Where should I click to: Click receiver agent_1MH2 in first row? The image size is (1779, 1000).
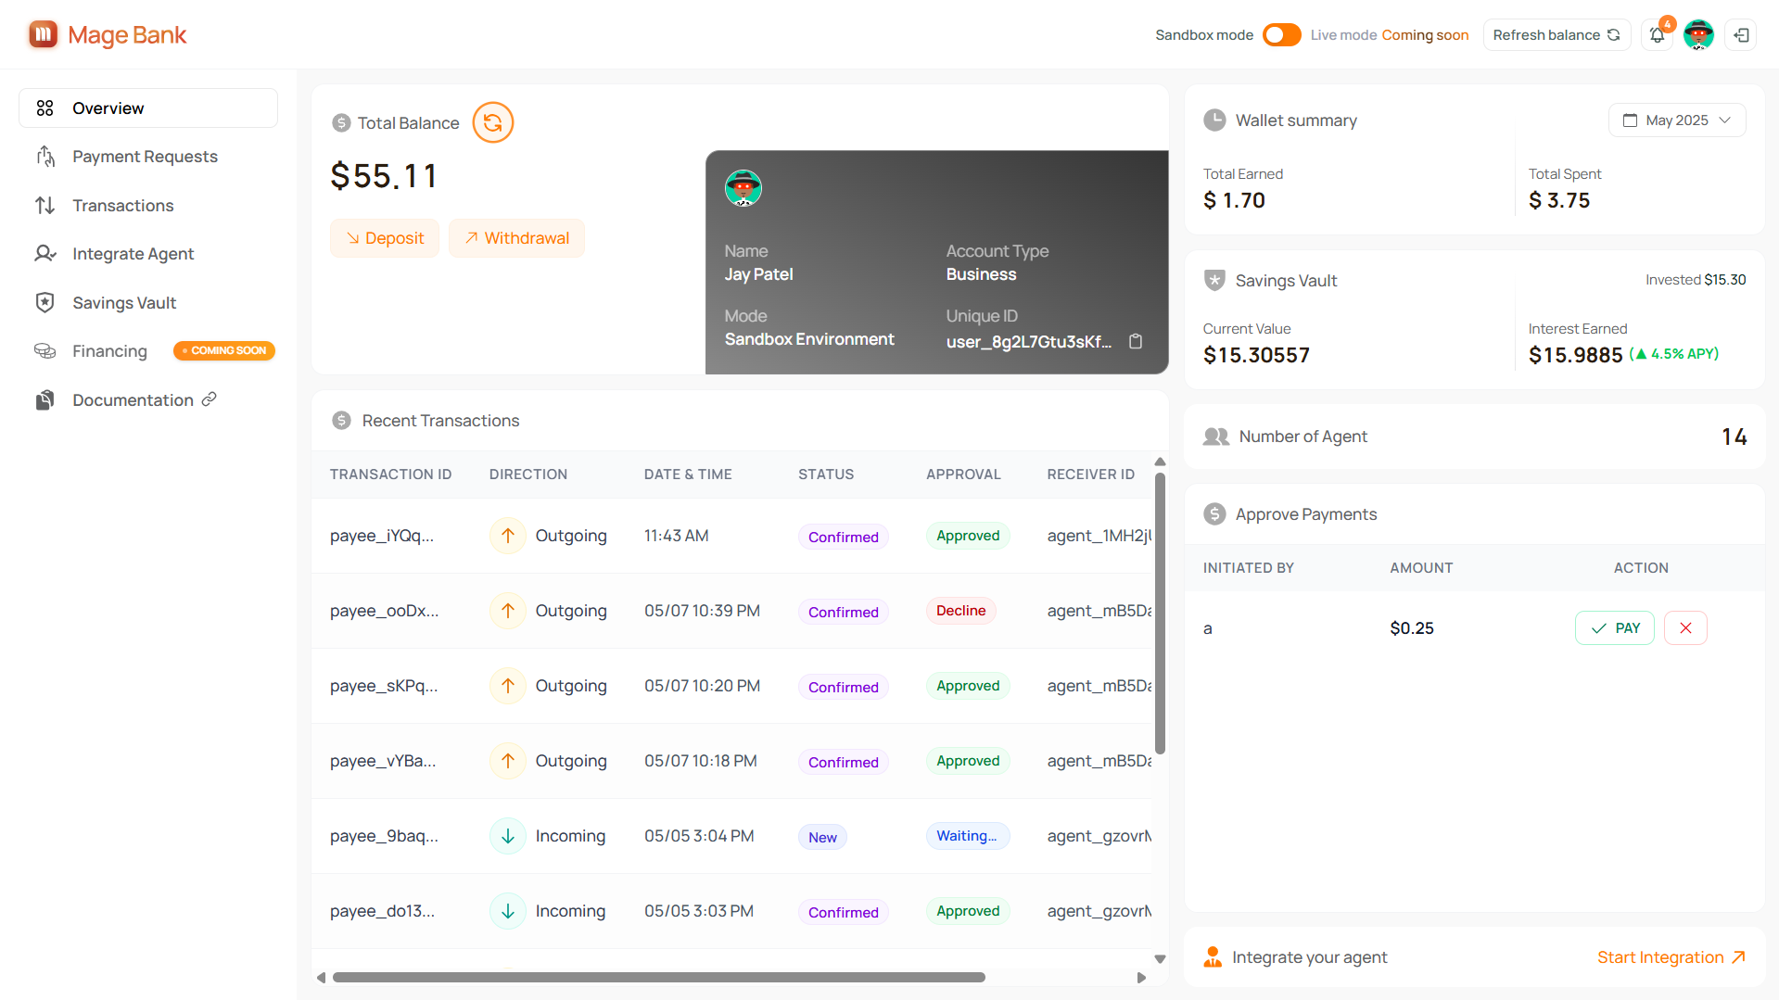pos(1099,536)
